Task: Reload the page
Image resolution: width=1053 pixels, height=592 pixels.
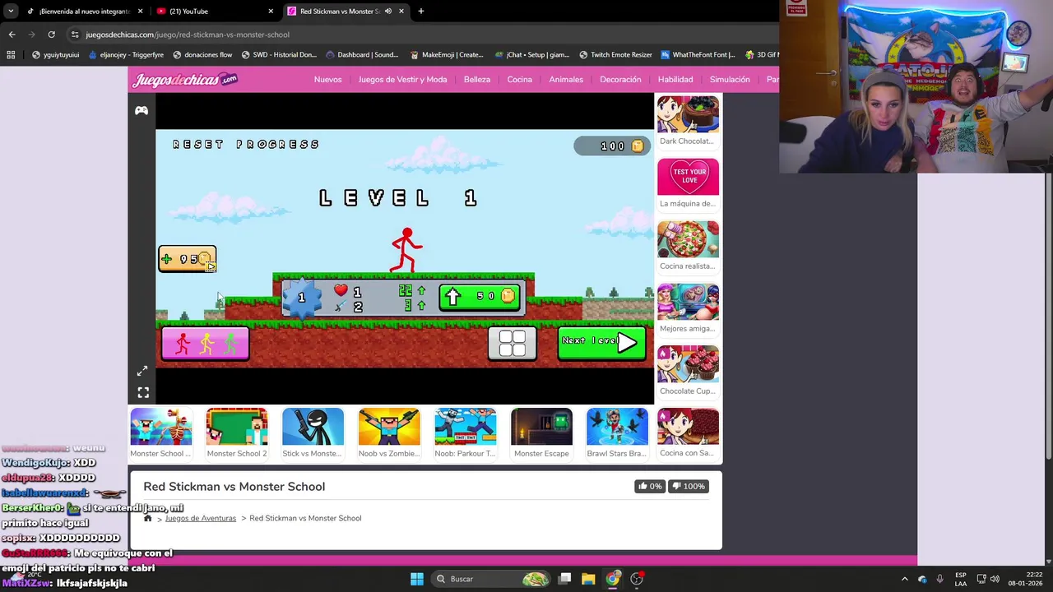Action: pos(51,35)
